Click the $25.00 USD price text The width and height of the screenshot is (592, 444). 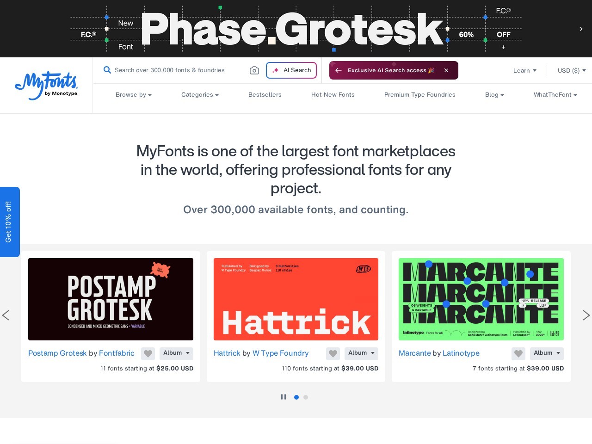(175, 369)
